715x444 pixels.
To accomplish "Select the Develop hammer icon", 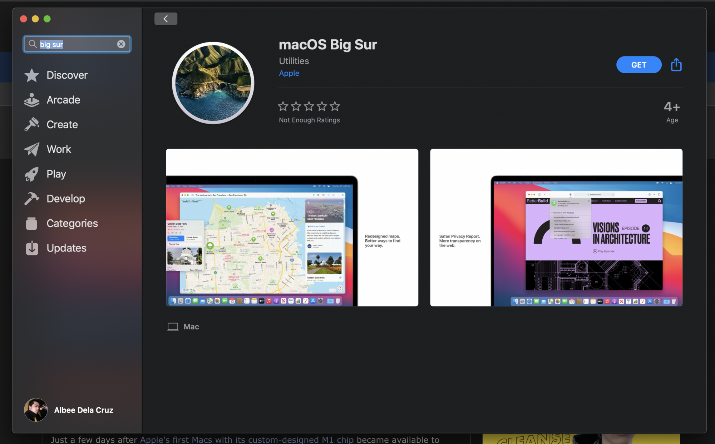I will tap(32, 199).
